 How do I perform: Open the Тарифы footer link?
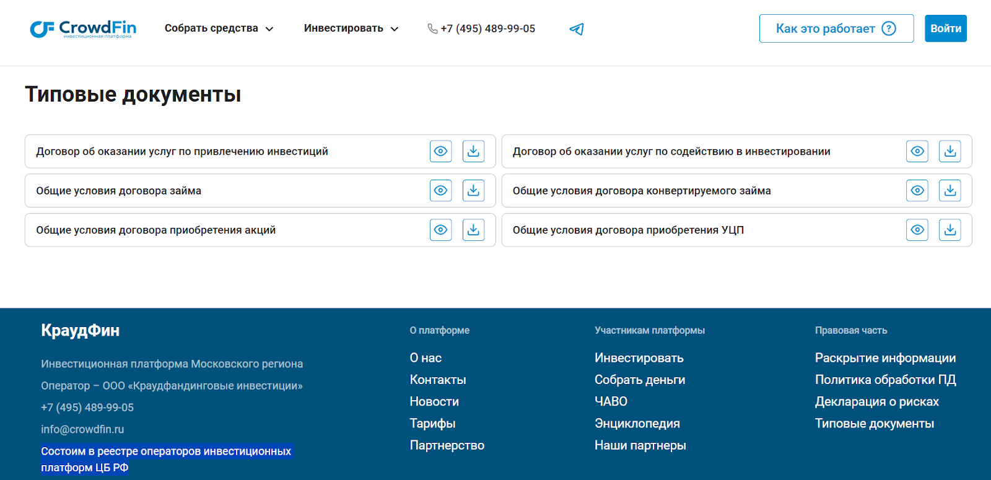pyautogui.click(x=432, y=424)
